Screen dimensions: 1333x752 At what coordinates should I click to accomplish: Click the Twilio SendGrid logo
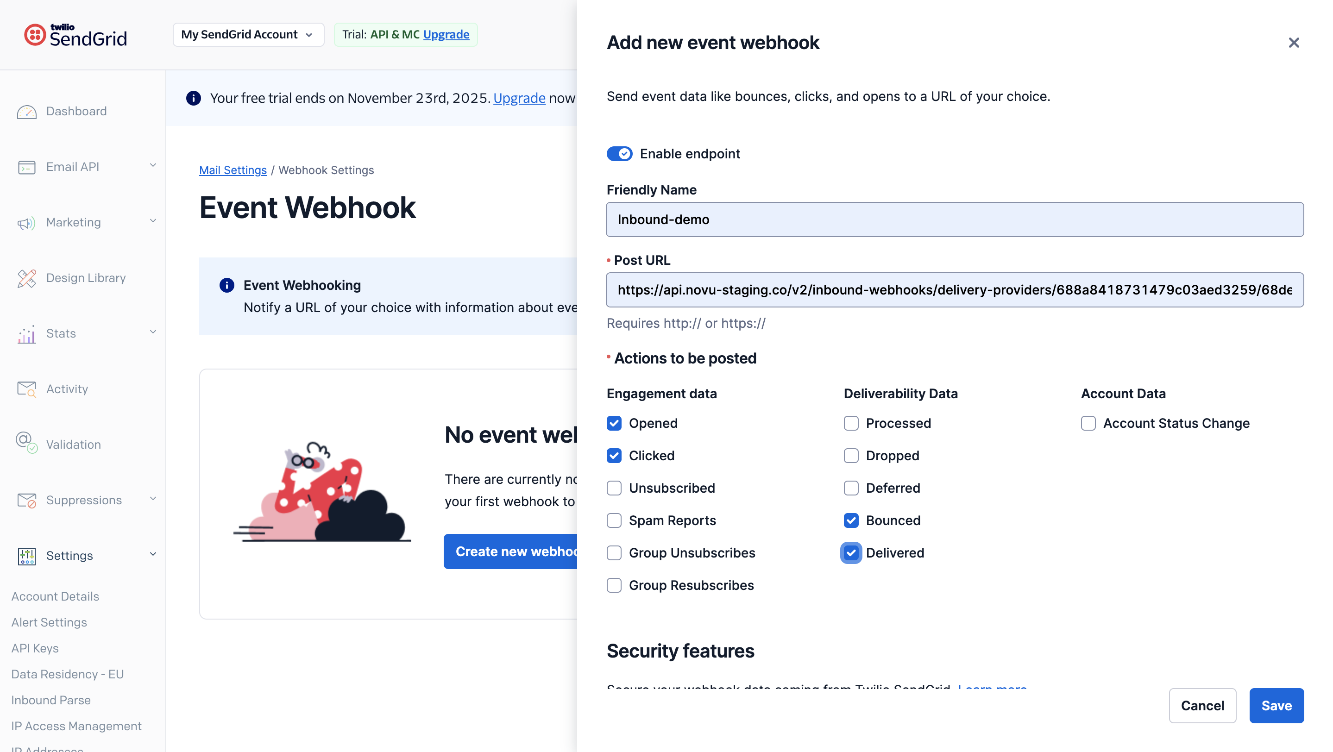[75, 34]
